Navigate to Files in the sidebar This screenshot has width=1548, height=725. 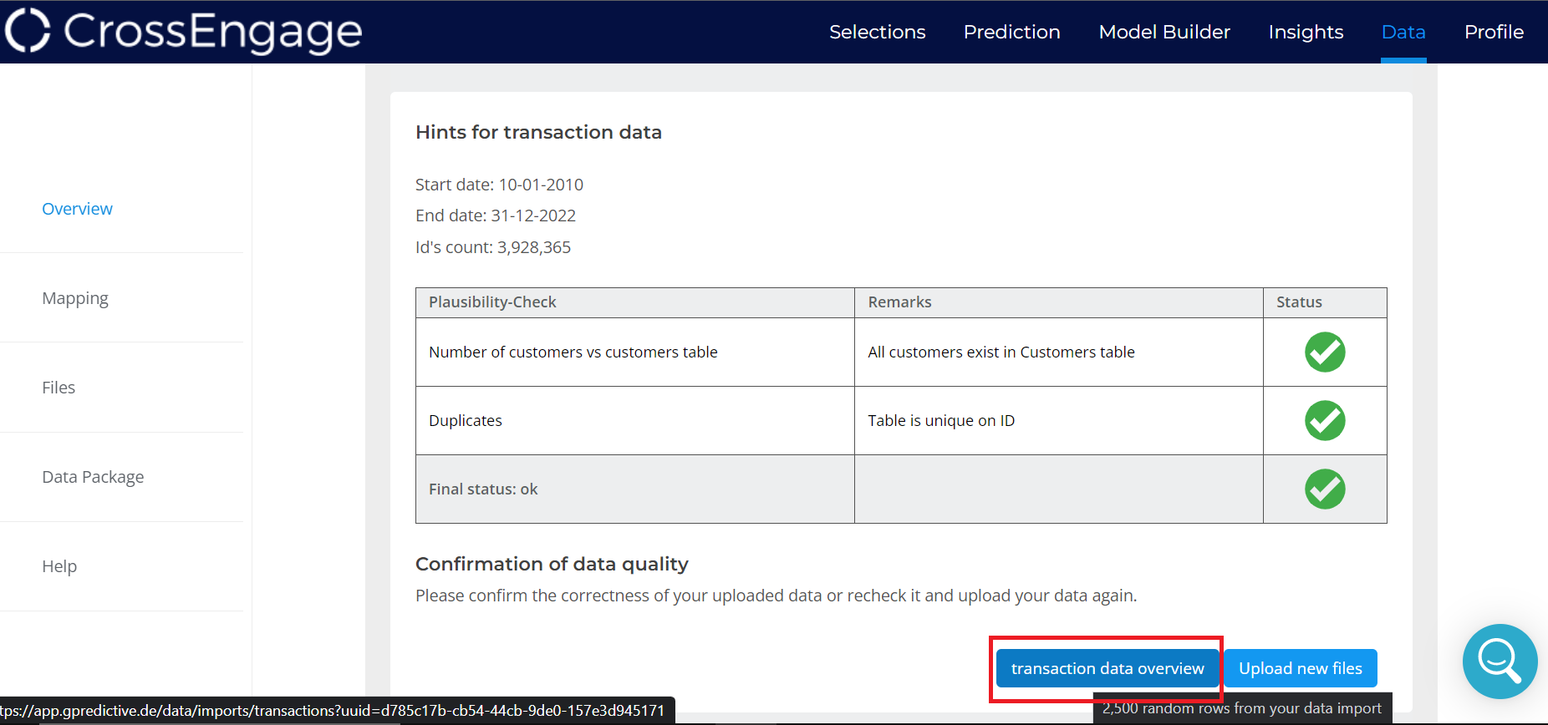[x=59, y=388]
